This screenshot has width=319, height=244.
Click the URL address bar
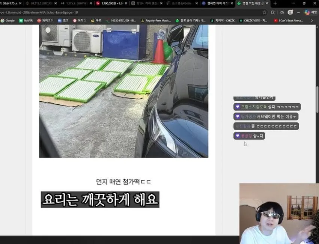pos(130,12)
